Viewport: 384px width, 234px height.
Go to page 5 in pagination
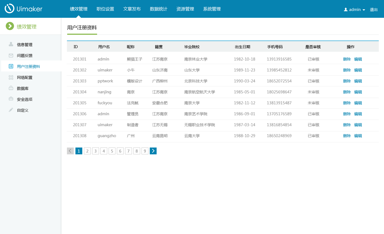point(112,151)
